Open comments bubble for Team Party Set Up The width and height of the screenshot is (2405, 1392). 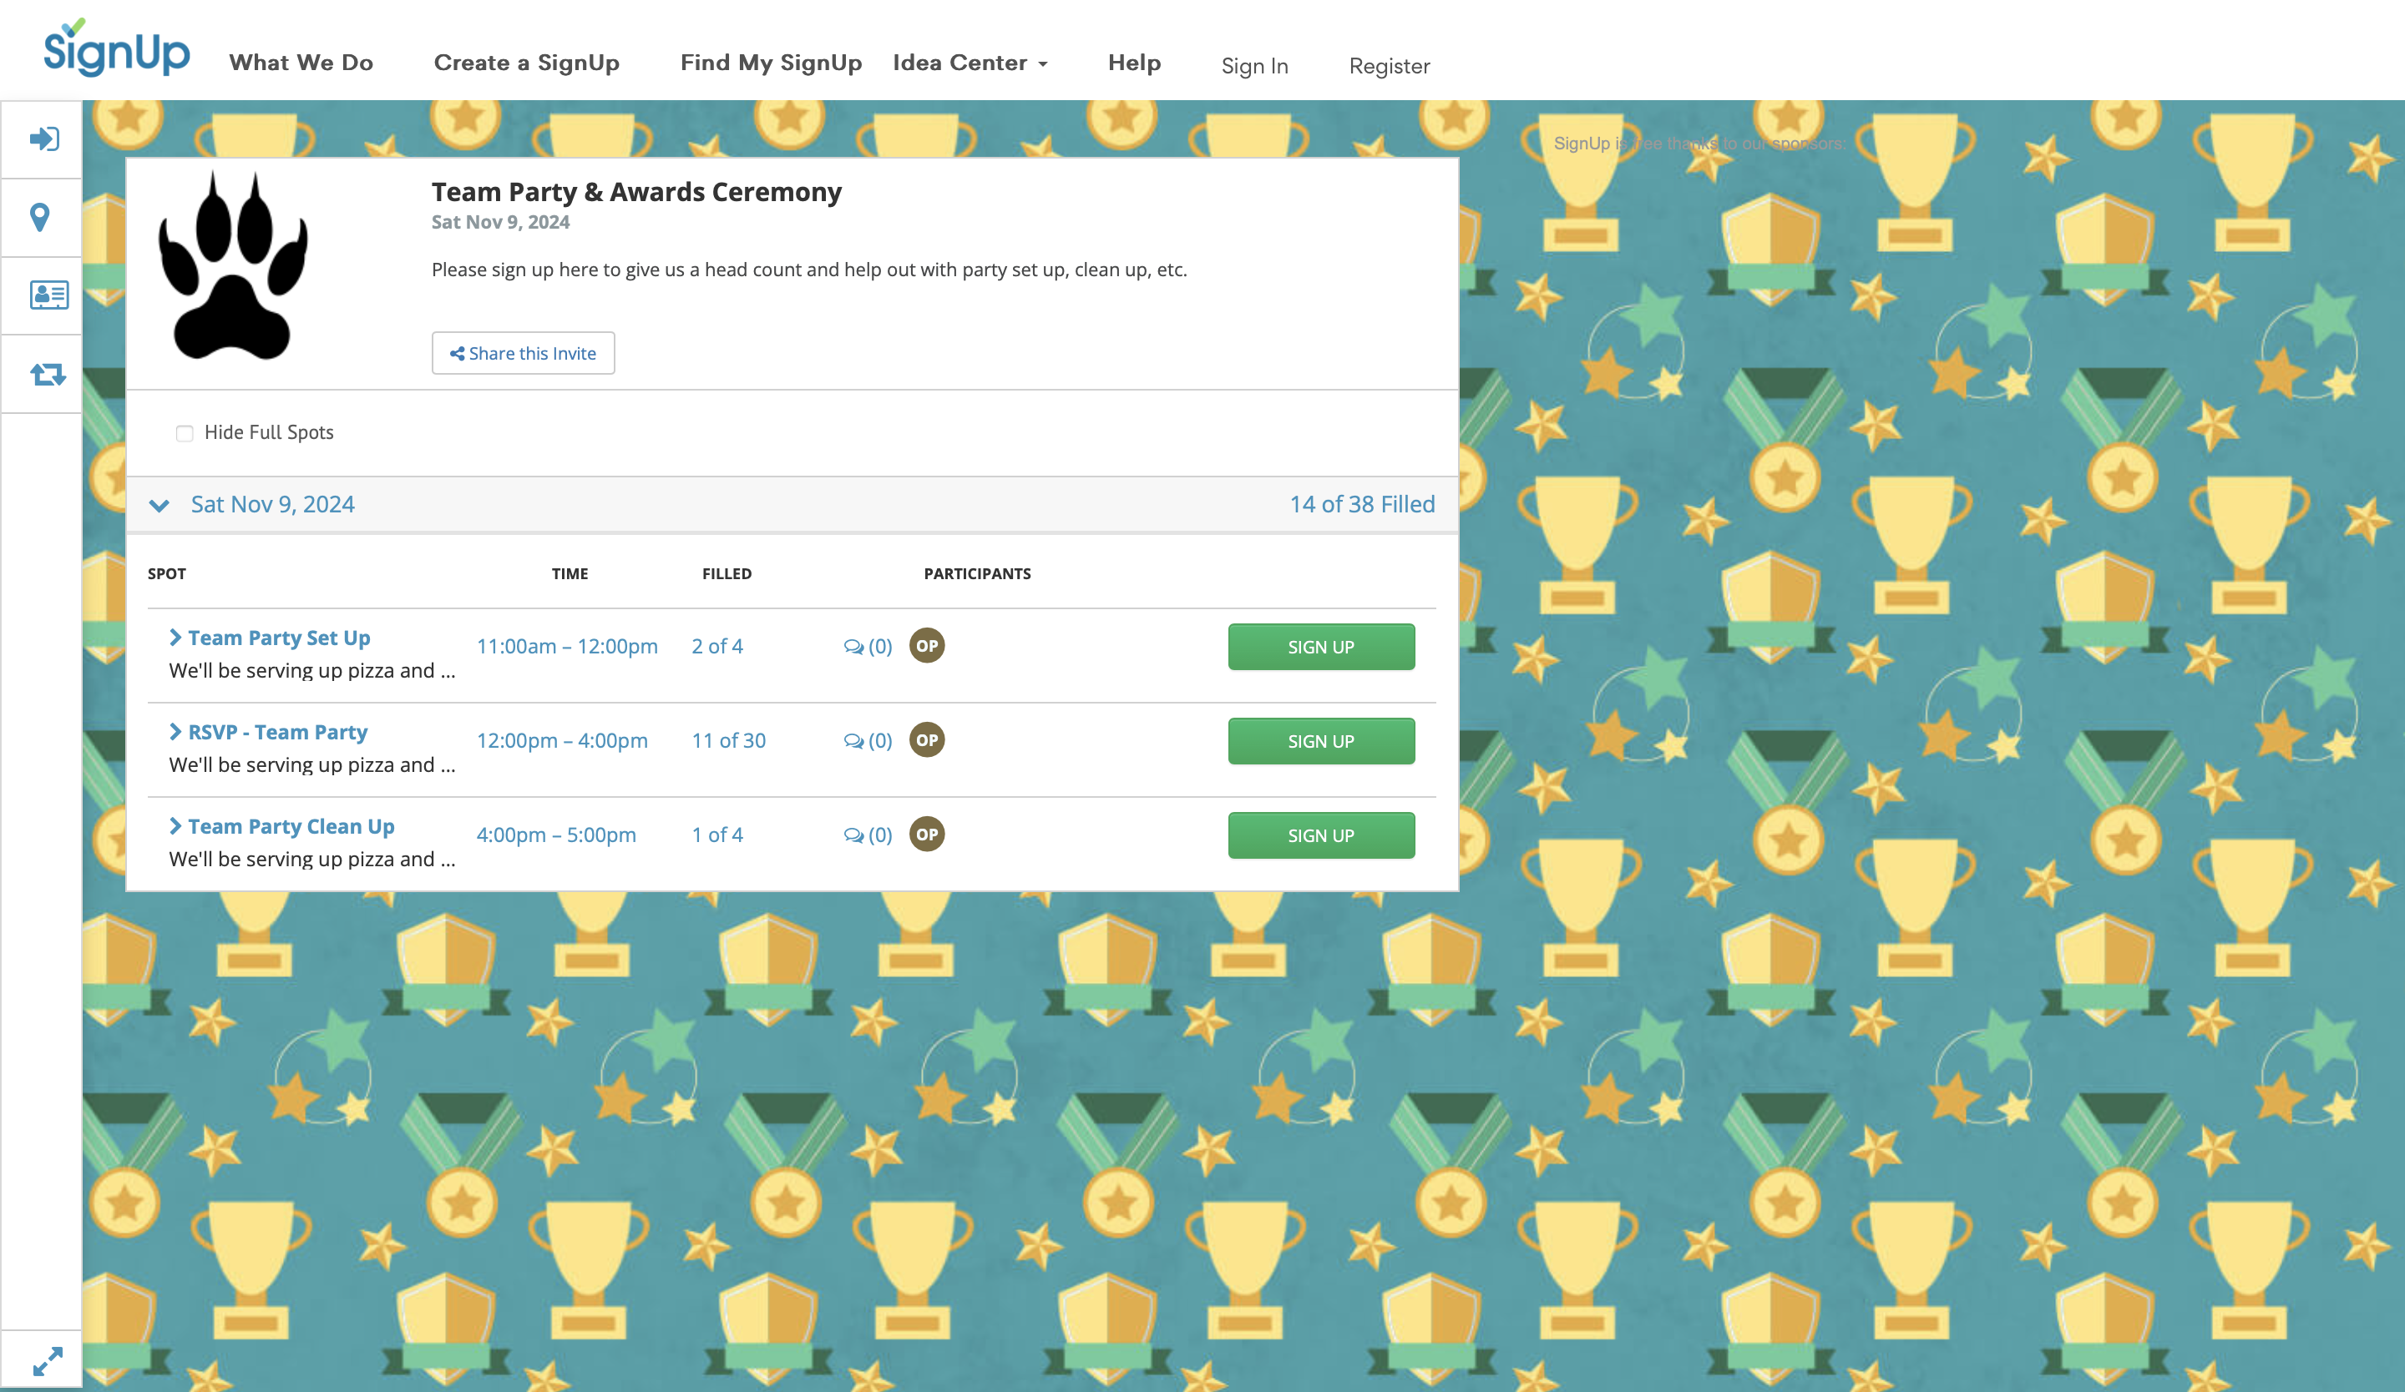[x=856, y=645]
